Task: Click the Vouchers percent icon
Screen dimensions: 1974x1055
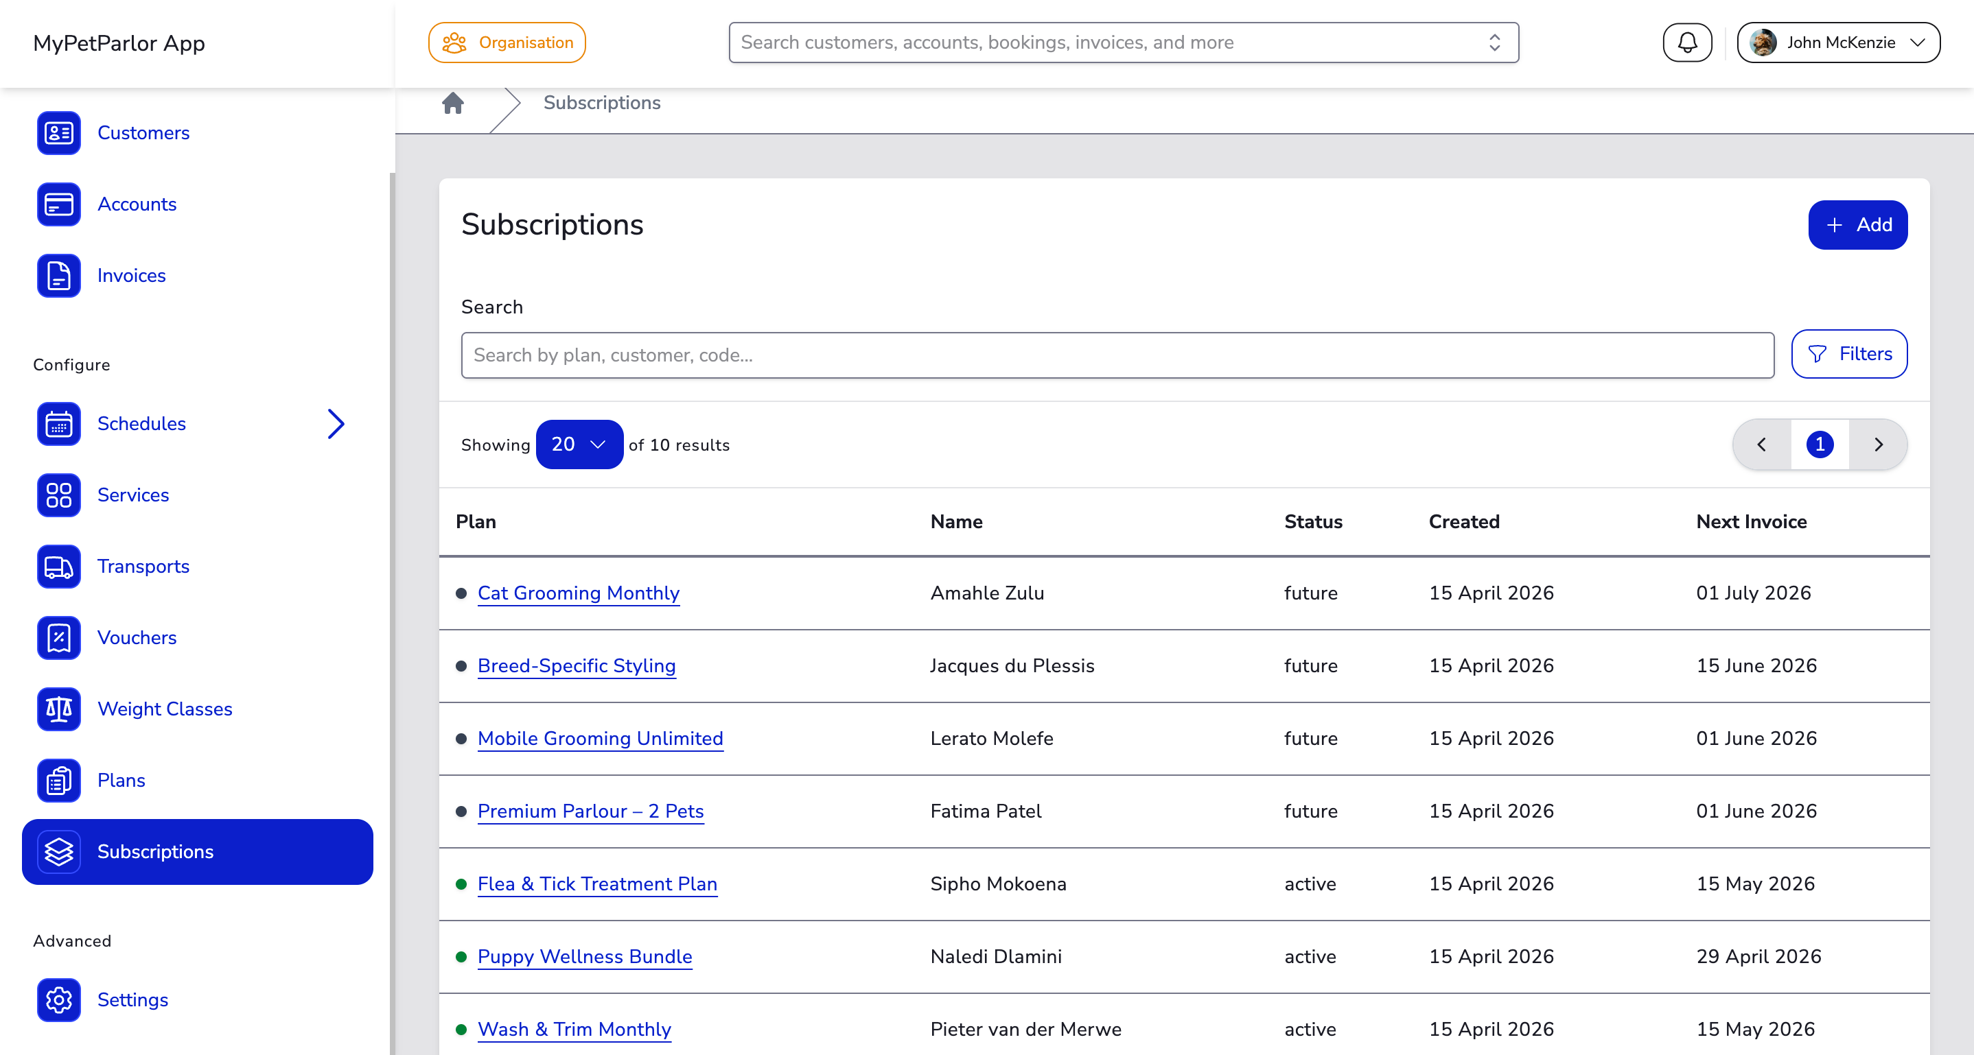Action: [x=59, y=638]
